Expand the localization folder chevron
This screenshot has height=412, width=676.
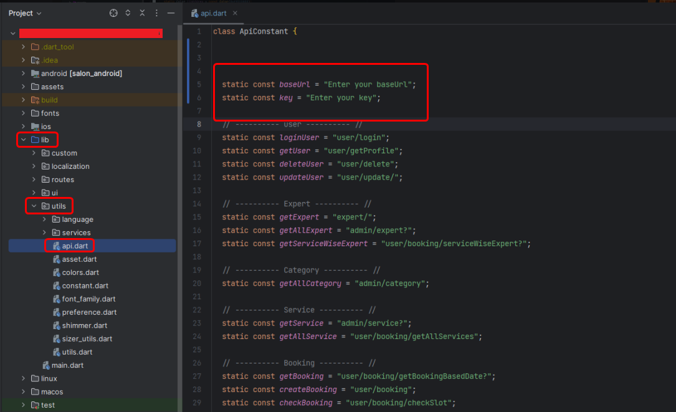point(34,166)
